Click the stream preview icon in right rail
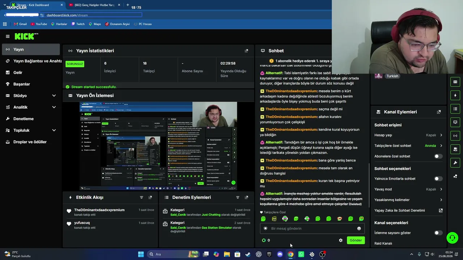The height and width of the screenshot is (260, 463). click(455, 82)
